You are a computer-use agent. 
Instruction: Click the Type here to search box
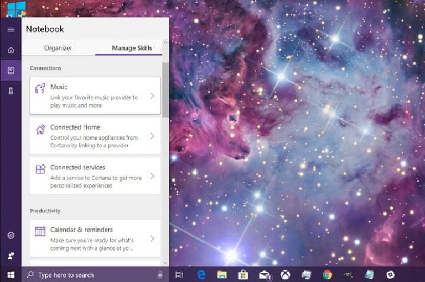point(89,275)
